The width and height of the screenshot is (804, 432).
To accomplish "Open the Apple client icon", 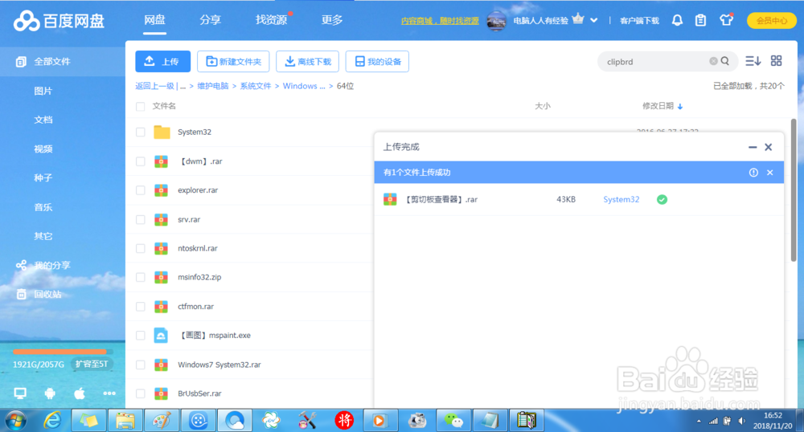I will click(x=80, y=393).
